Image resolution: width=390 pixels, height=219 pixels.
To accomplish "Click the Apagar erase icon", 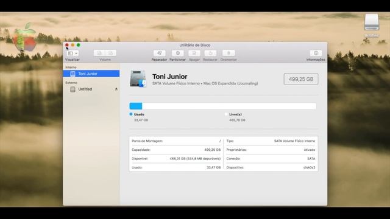I will tap(194, 53).
